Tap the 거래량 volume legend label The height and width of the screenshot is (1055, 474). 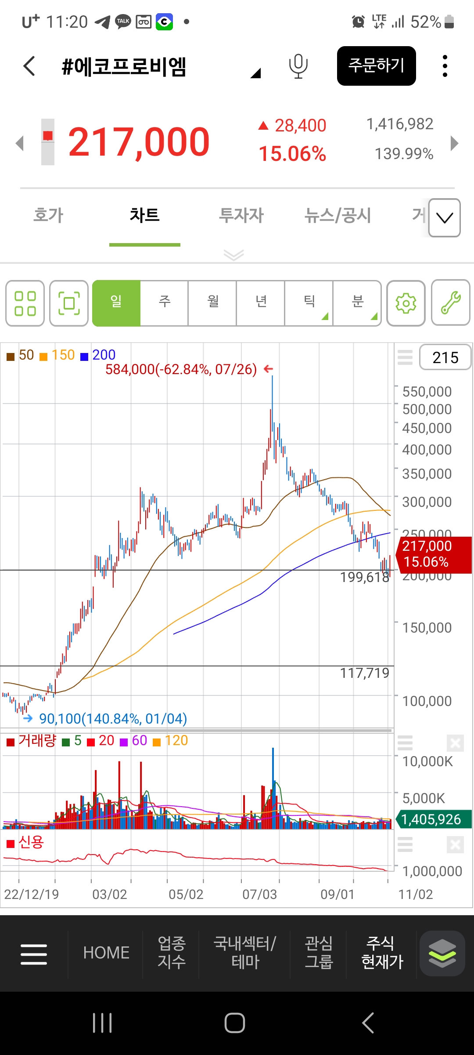click(x=37, y=741)
